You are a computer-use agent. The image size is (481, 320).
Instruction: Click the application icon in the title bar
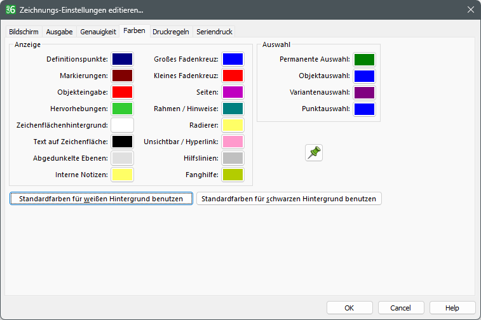coord(10,10)
